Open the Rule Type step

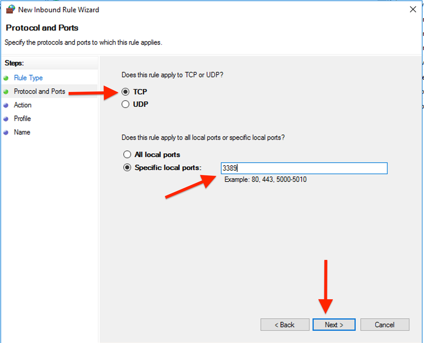[x=28, y=78]
